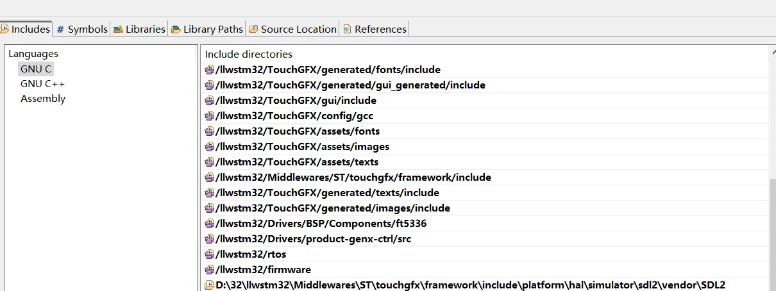Click workspace icon beside assets/images entry

(x=209, y=146)
